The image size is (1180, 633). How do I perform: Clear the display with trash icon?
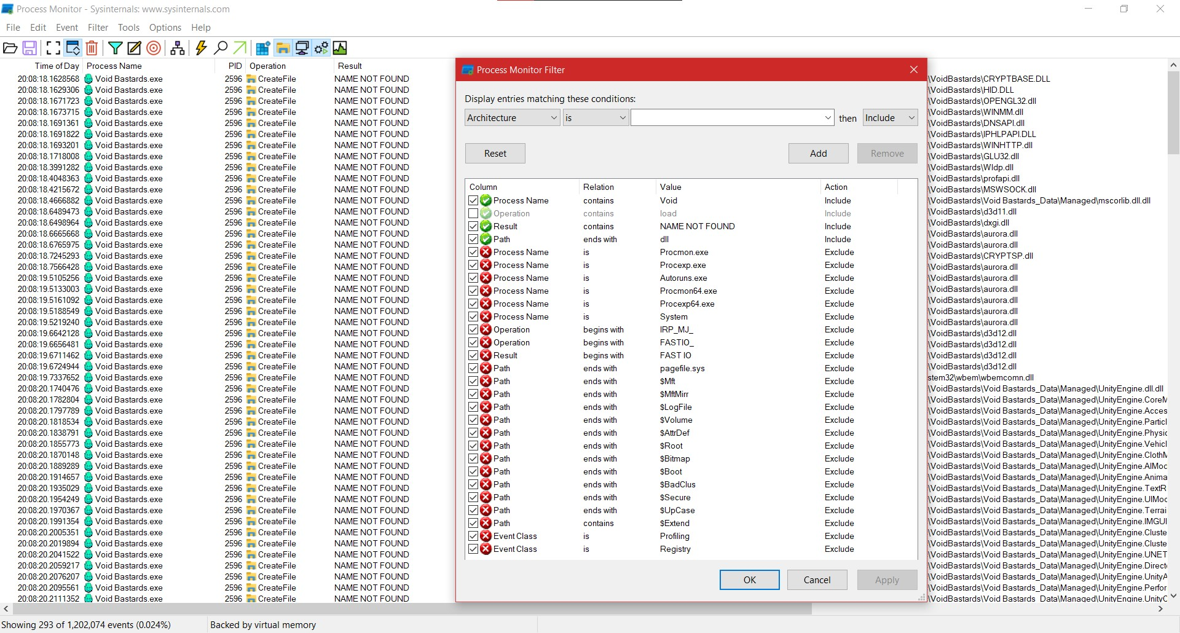coord(92,48)
